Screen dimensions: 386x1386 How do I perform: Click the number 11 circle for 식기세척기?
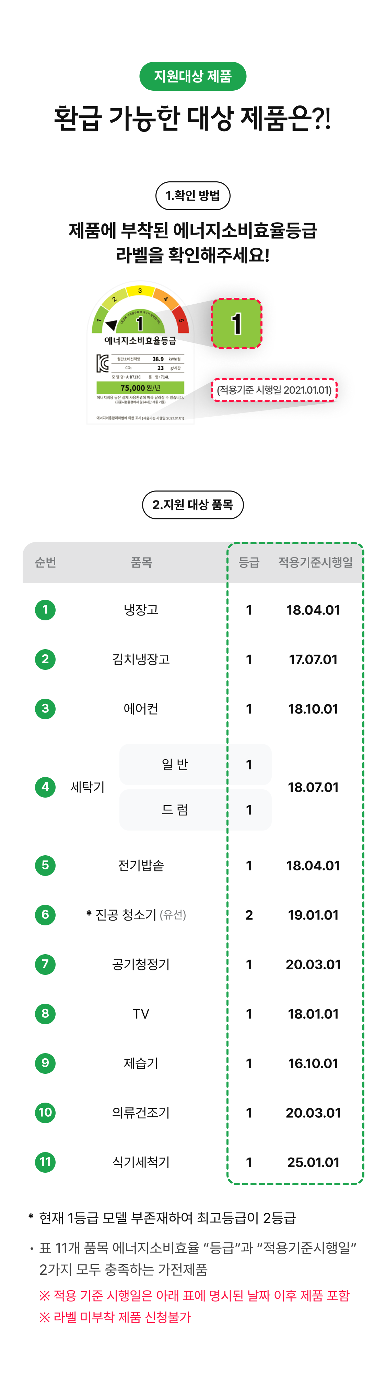tap(45, 1162)
